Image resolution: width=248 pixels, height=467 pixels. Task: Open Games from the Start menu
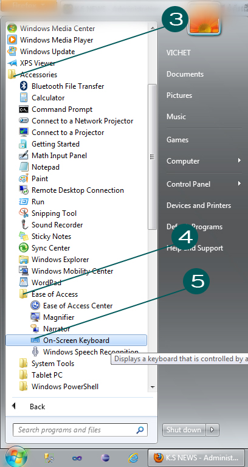(x=177, y=140)
